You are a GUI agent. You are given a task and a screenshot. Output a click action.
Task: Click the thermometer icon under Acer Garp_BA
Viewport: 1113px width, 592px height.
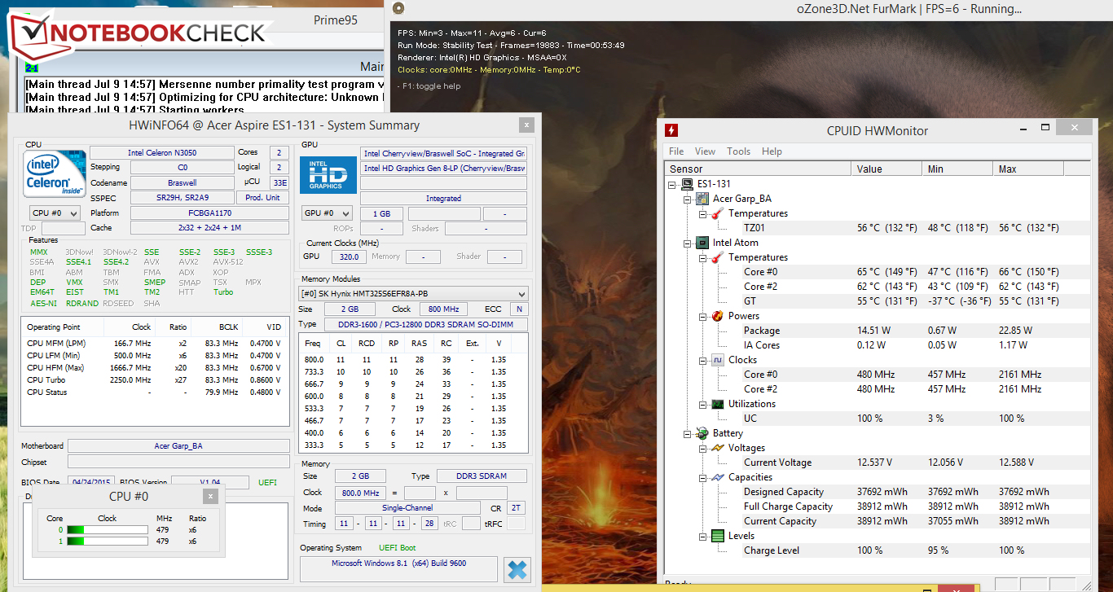pos(717,213)
